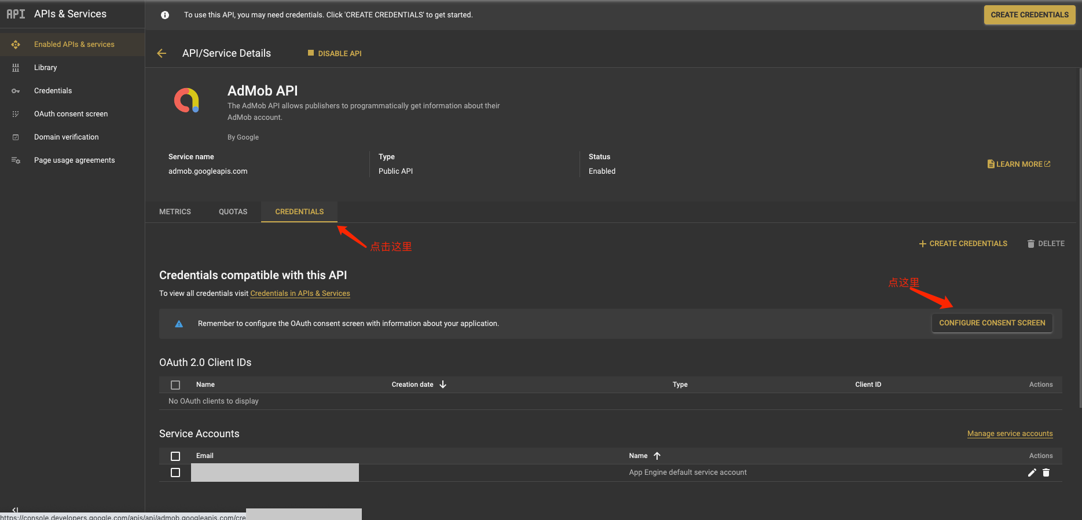The height and width of the screenshot is (520, 1082).
Task: Click the admob.googleapis.com service name
Action: 208,171
